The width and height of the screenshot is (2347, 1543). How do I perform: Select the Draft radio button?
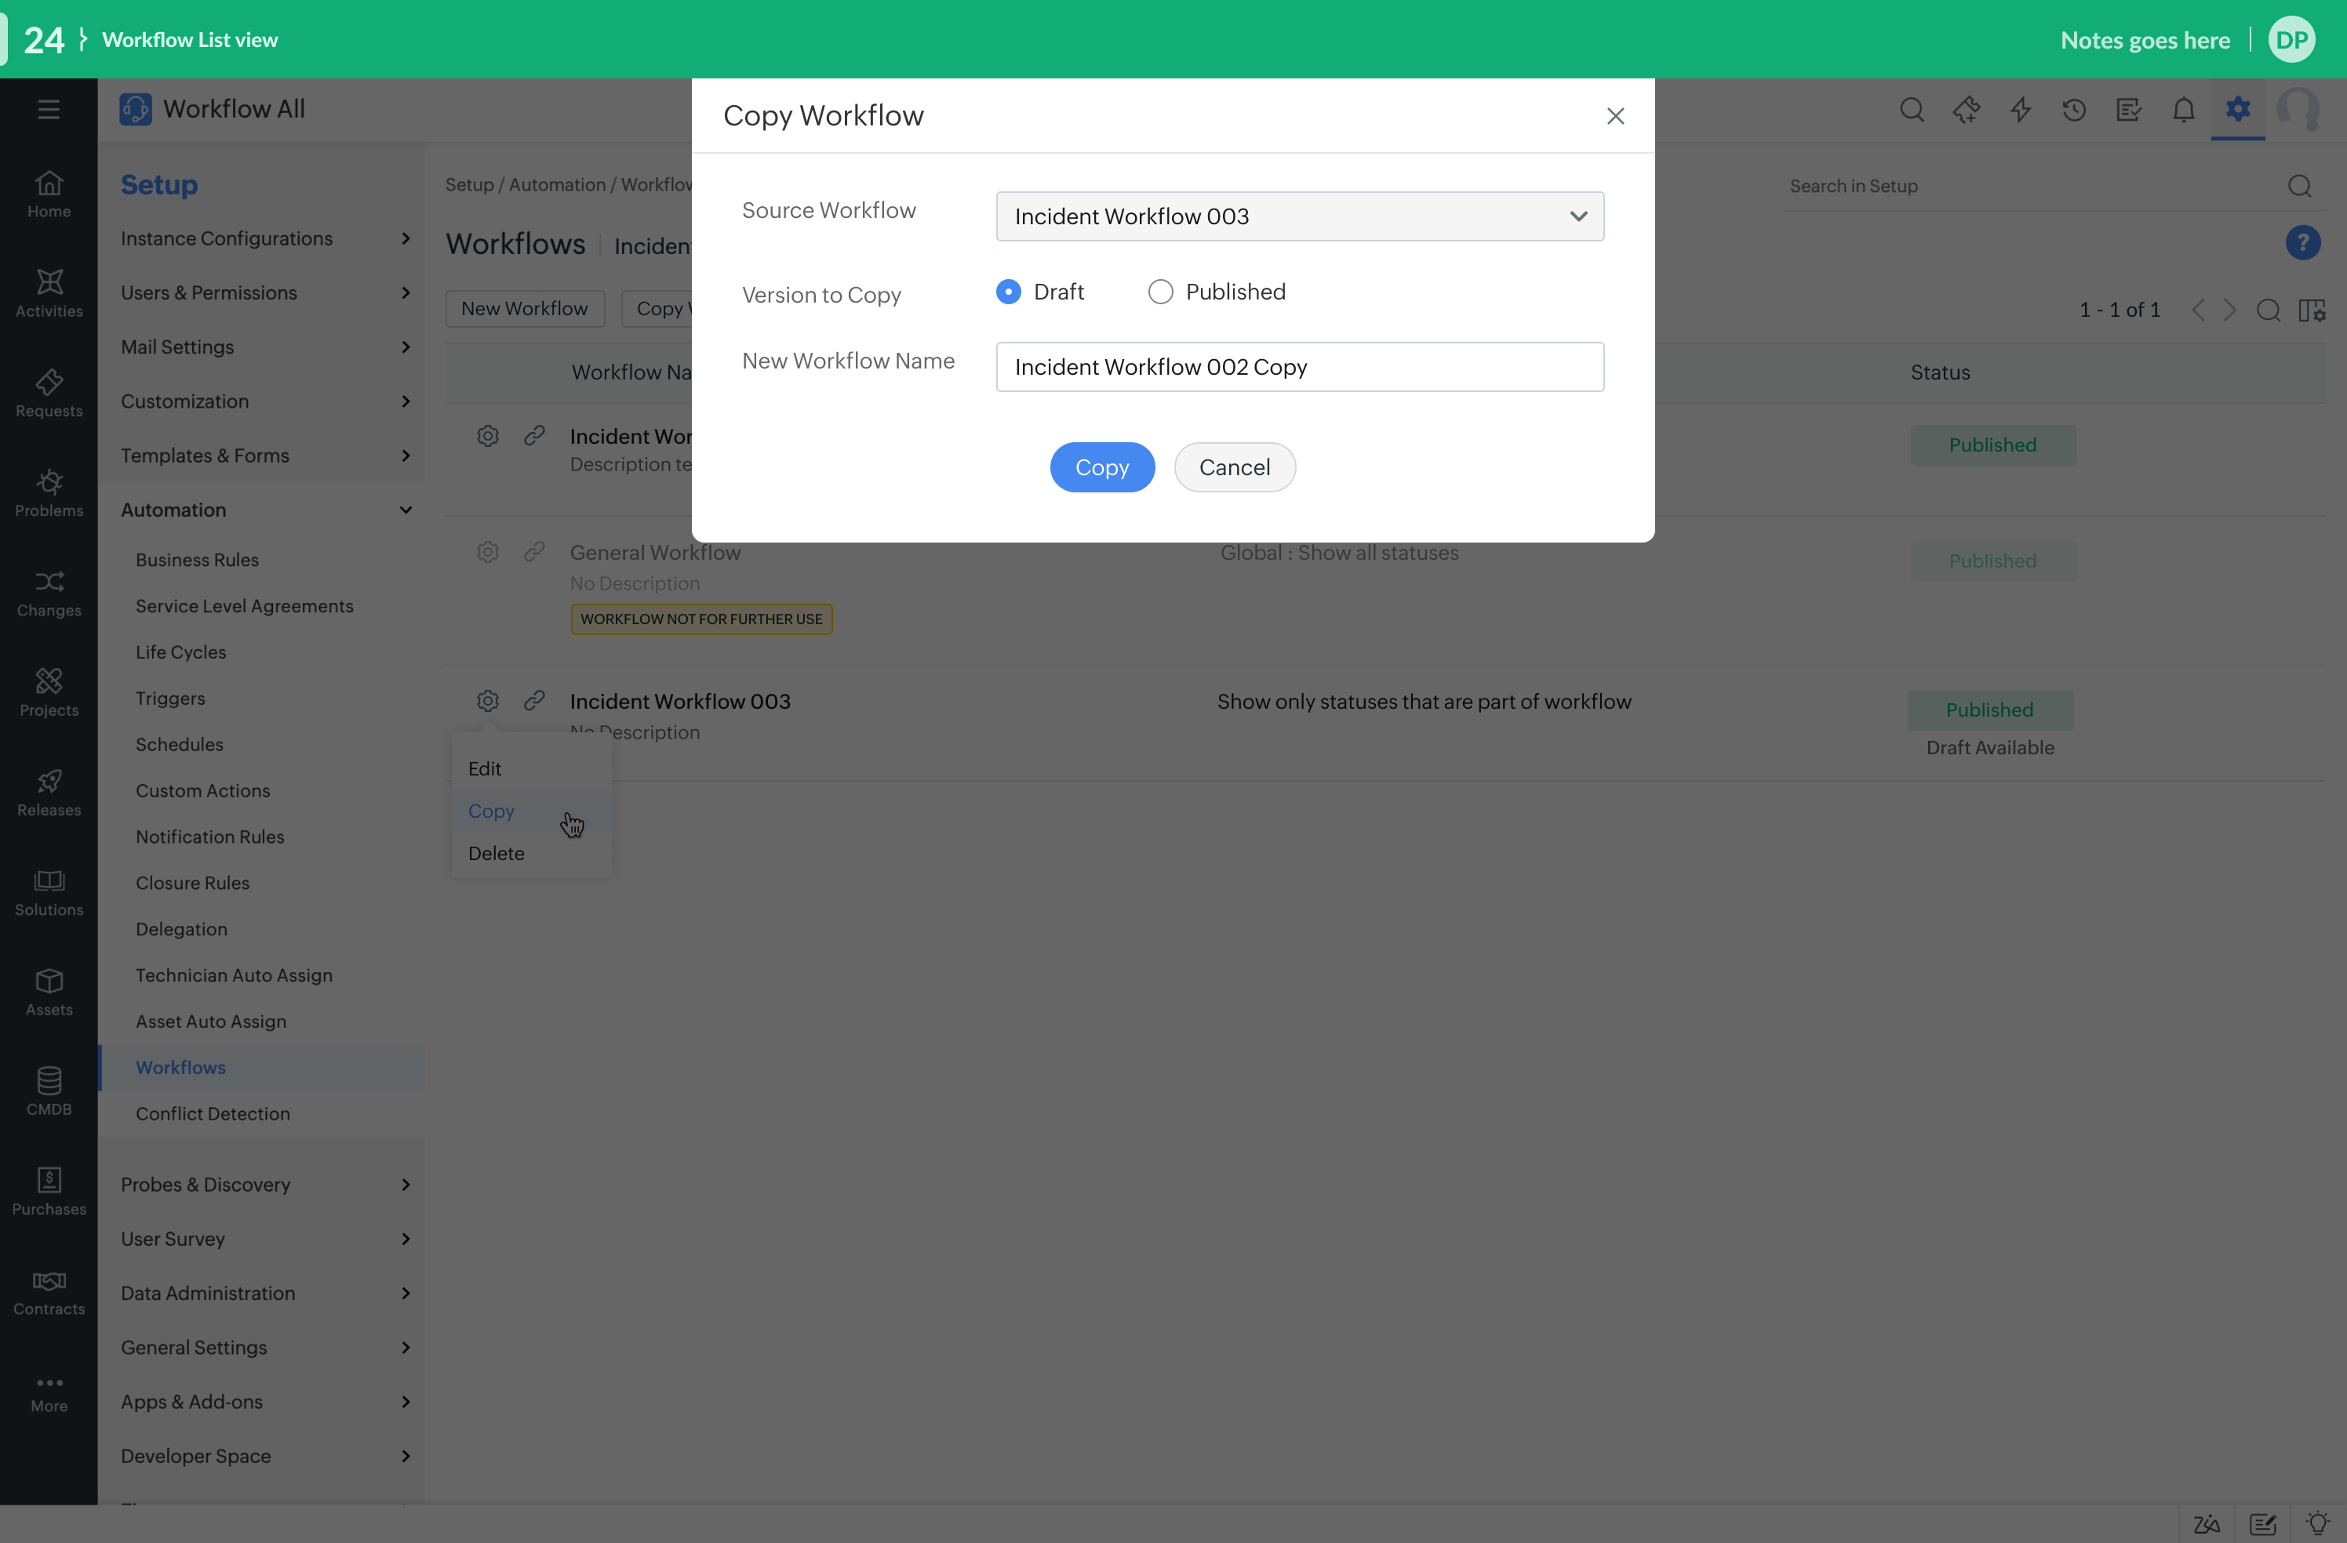tap(1008, 292)
